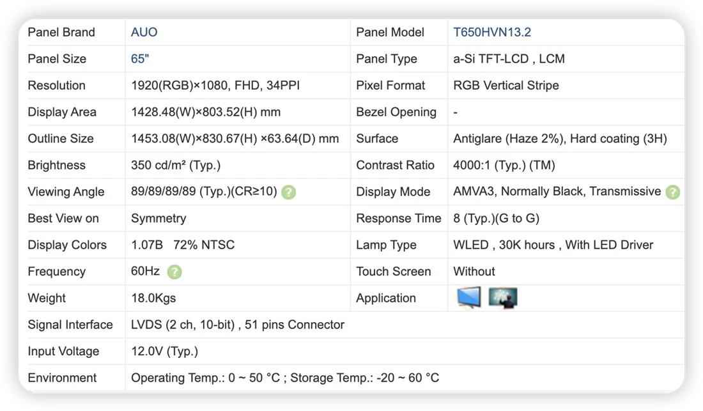Click the help icon beside Viewing Angle value

[x=288, y=192]
